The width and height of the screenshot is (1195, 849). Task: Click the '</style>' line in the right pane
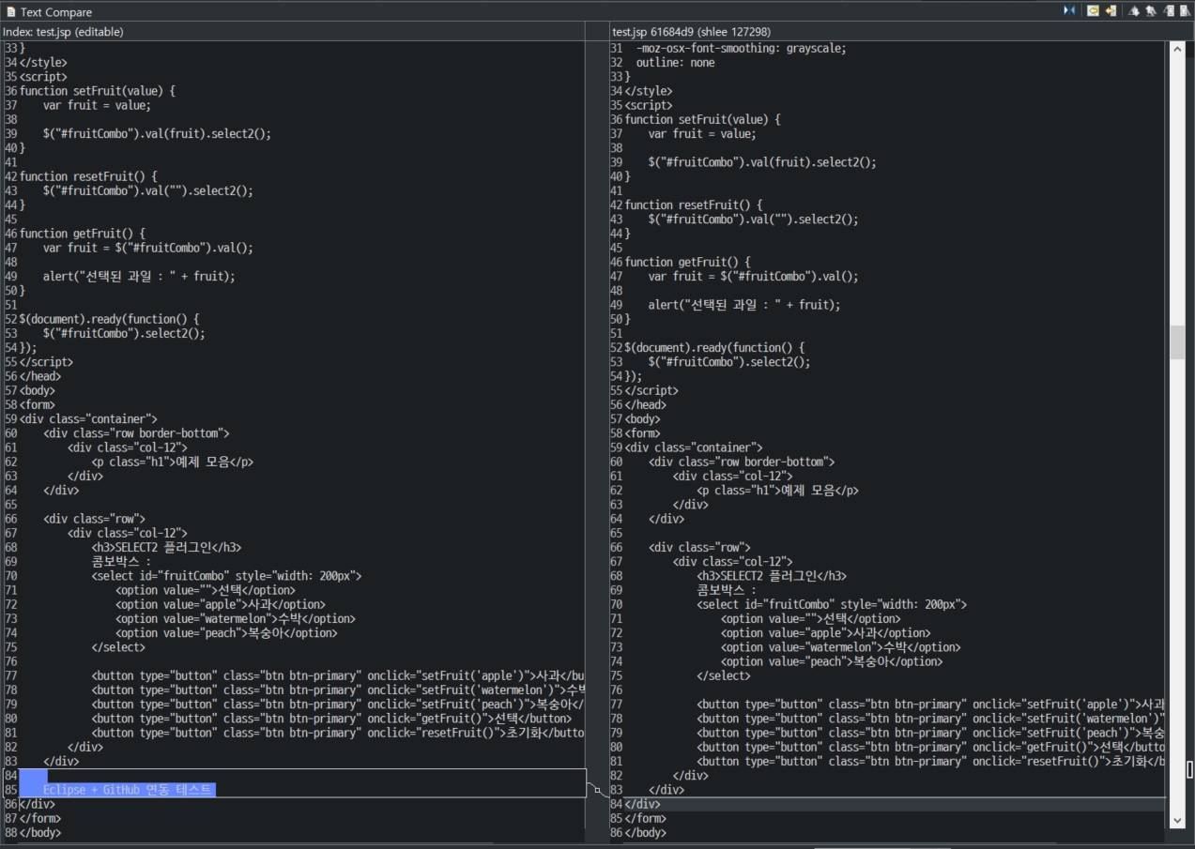click(649, 91)
